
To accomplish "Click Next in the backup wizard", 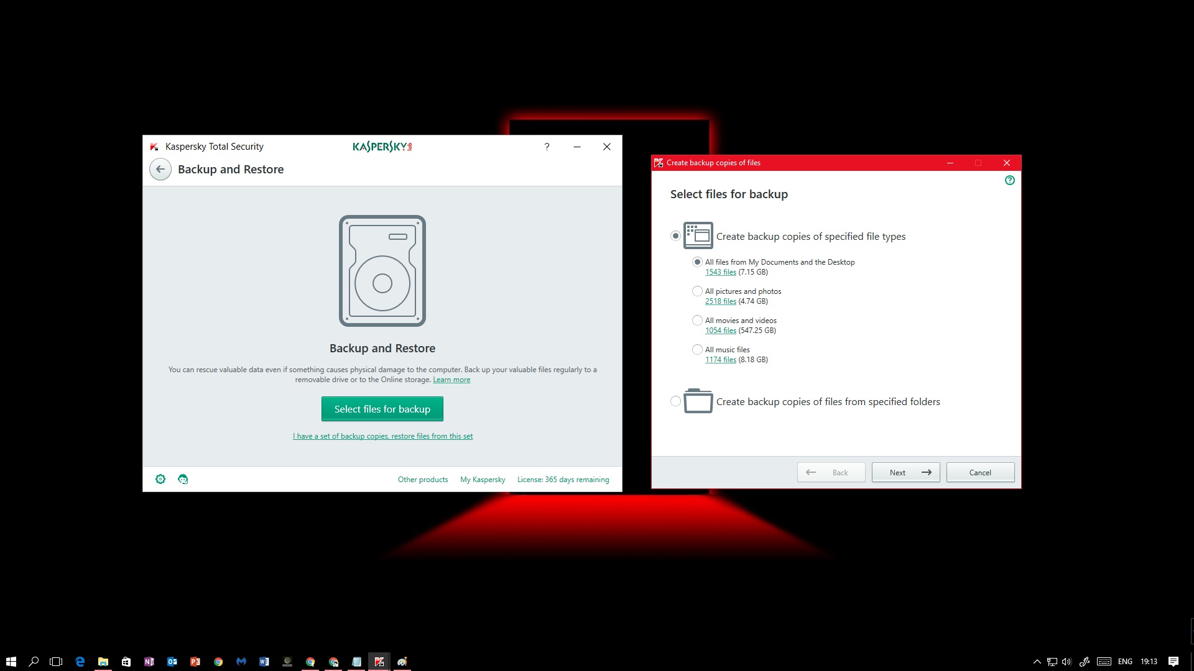I will [905, 472].
